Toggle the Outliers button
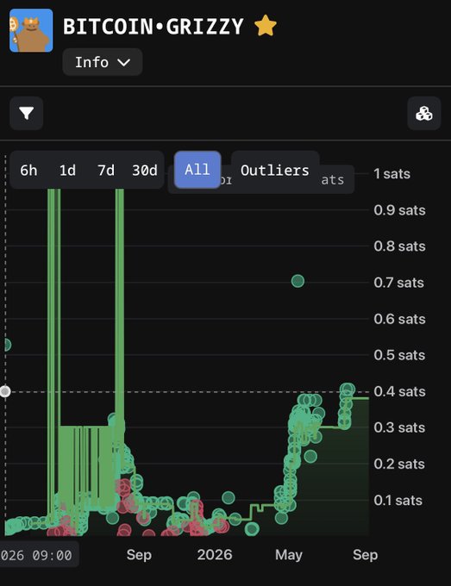 pos(275,171)
